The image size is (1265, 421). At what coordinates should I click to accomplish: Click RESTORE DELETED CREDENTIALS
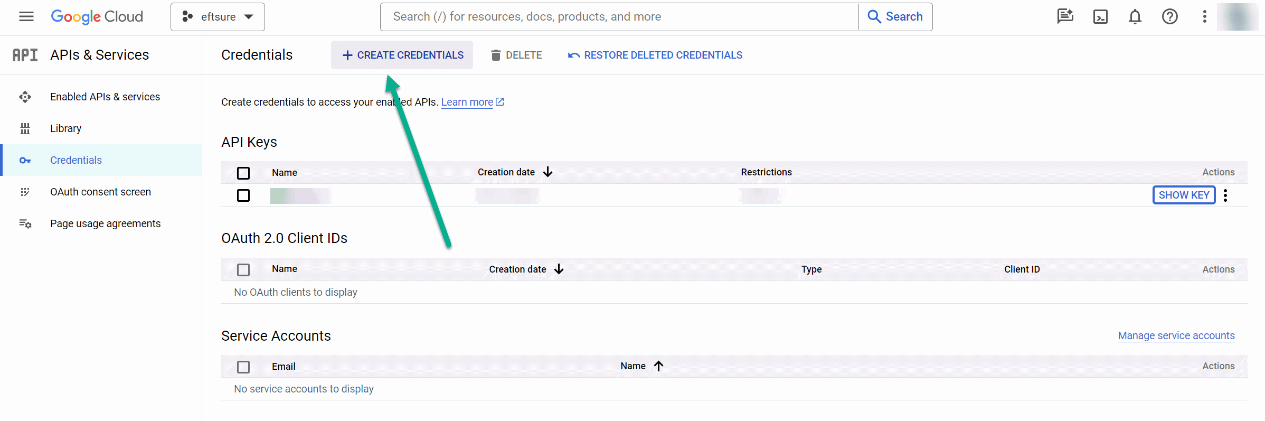pos(655,55)
